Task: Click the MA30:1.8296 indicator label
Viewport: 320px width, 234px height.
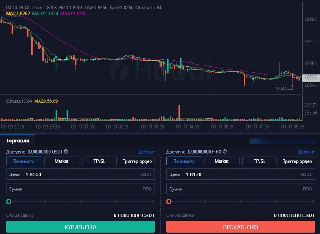Action: (74, 14)
